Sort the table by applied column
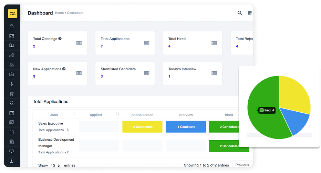321x173 pixels. pos(117,114)
